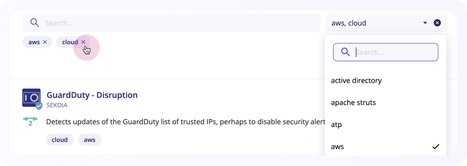Open the GuardDuty rule logo icon
Image resolution: width=467 pixels, height=166 pixels.
pyautogui.click(x=31, y=98)
